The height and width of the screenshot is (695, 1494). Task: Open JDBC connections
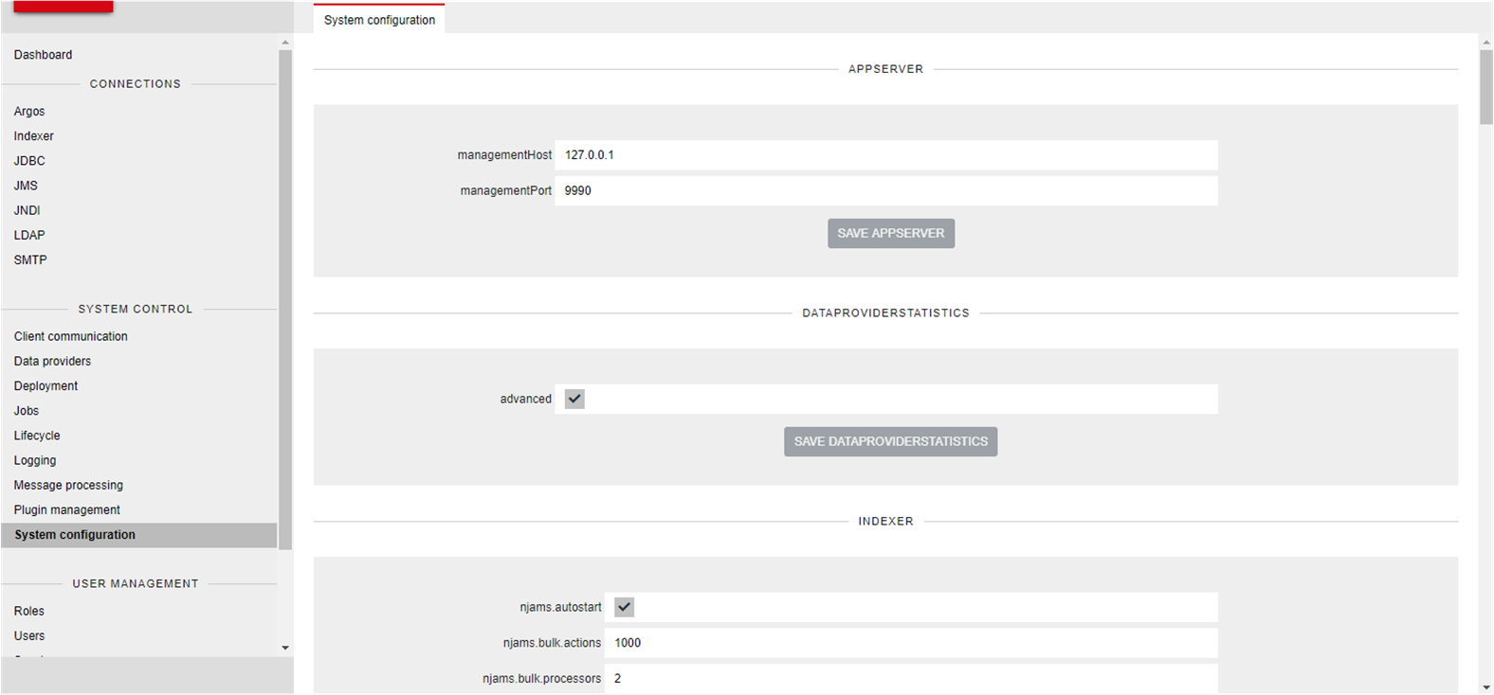point(29,161)
